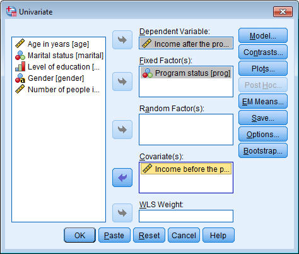The width and height of the screenshot is (299, 254).
Task: Click the Fixed Factor(s) move arrow
Action: coord(122,82)
